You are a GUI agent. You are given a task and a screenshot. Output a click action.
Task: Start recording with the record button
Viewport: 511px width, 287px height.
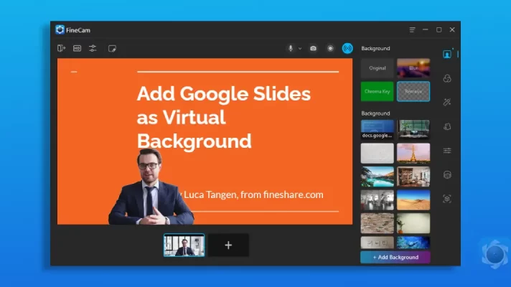click(x=330, y=48)
